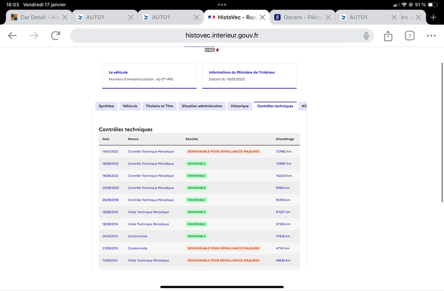Click the date 24/08/2020
444x291 pixels.
pyautogui.click(x=110, y=188)
